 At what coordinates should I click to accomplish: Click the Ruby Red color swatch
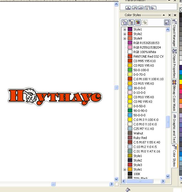pos(130,138)
